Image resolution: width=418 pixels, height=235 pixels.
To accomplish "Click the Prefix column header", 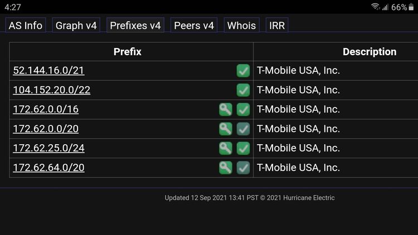I will tap(128, 52).
